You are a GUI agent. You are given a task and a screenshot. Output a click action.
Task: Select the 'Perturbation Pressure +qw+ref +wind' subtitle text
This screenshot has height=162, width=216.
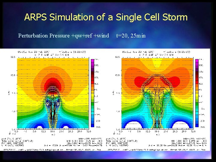point(64,36)
